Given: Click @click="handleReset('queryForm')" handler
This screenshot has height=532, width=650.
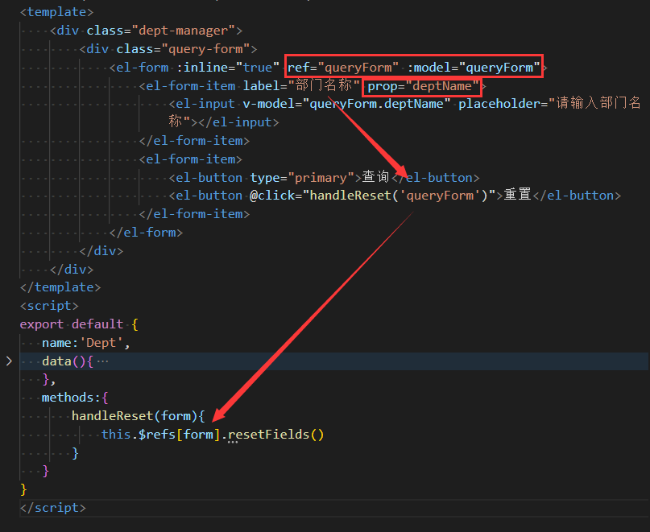Looking at the screenshot, I should (373, 196).
